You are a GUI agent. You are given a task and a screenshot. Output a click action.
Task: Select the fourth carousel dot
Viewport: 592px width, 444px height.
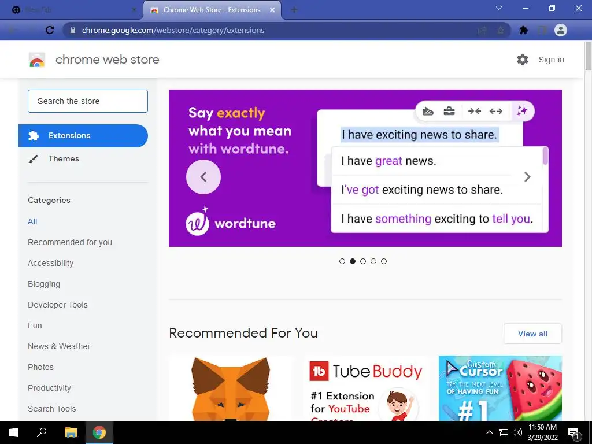(373, 261)
